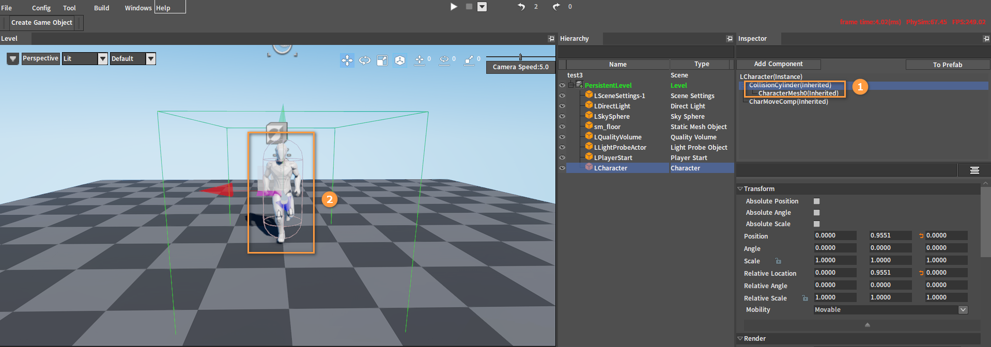This screenshot has width=991, height=347.
Task: Click the camera speed slider handle
Action: [x=520, y=57]
